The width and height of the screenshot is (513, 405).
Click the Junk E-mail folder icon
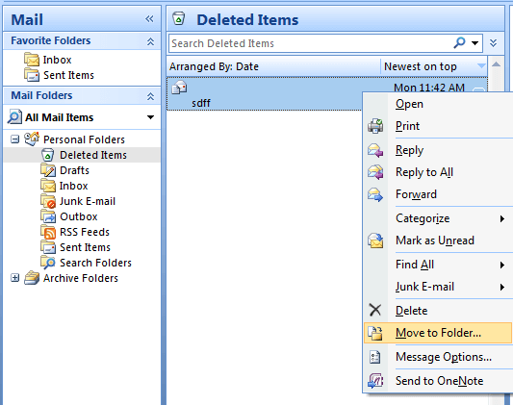point(48,201)
